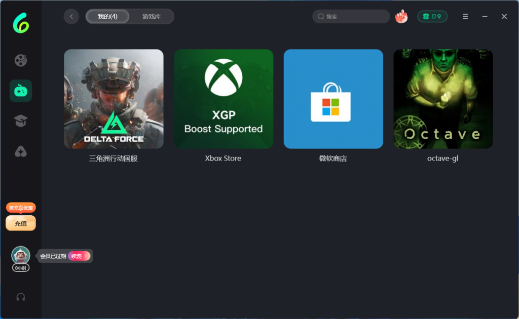Screen dimensions: 519x319
Task: Open the rocket boost icon in the sidebar
Action: coord(20,151)
